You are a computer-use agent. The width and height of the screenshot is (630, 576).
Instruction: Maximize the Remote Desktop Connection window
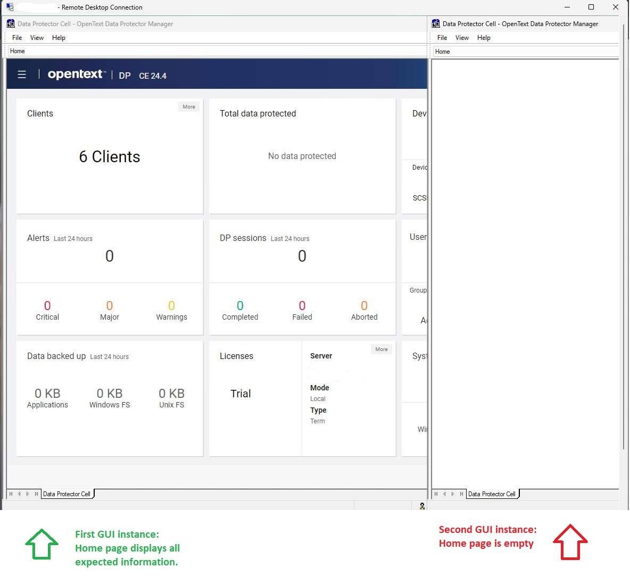coord(591,7)
